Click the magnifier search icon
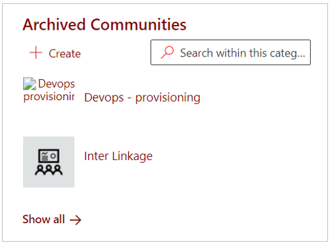Image resolution: width=330 pixels, height=245 pixels. pyautogui.click(x=167, y=52)
